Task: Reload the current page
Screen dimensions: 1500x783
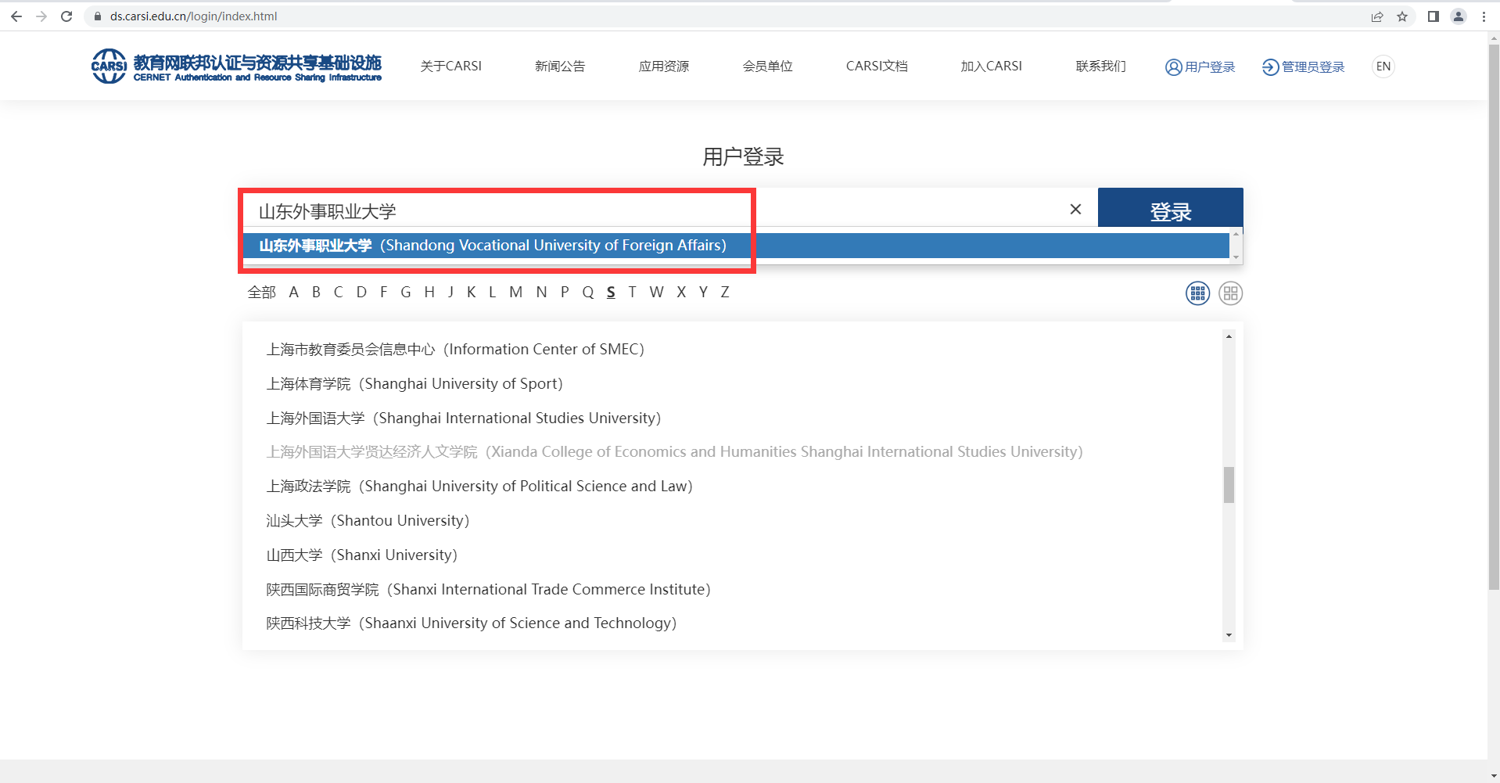Action: 66,16
